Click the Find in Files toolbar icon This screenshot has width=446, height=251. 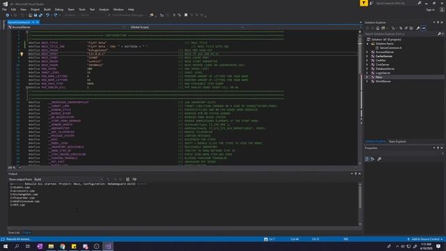pos(152,15)
